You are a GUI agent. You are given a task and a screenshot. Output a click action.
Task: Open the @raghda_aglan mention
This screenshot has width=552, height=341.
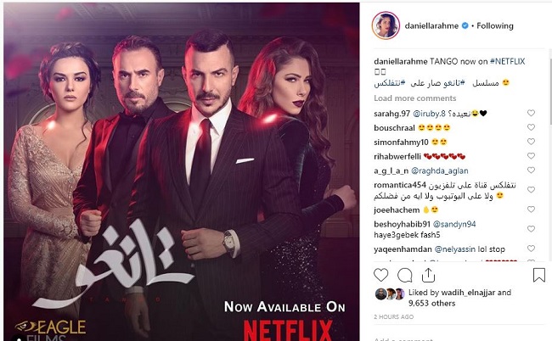(440, 170)
